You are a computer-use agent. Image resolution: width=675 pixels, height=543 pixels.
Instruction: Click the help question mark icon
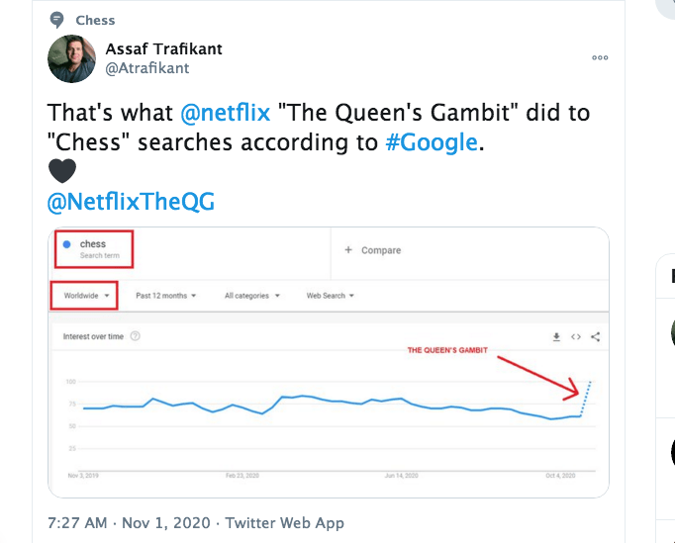136,336
